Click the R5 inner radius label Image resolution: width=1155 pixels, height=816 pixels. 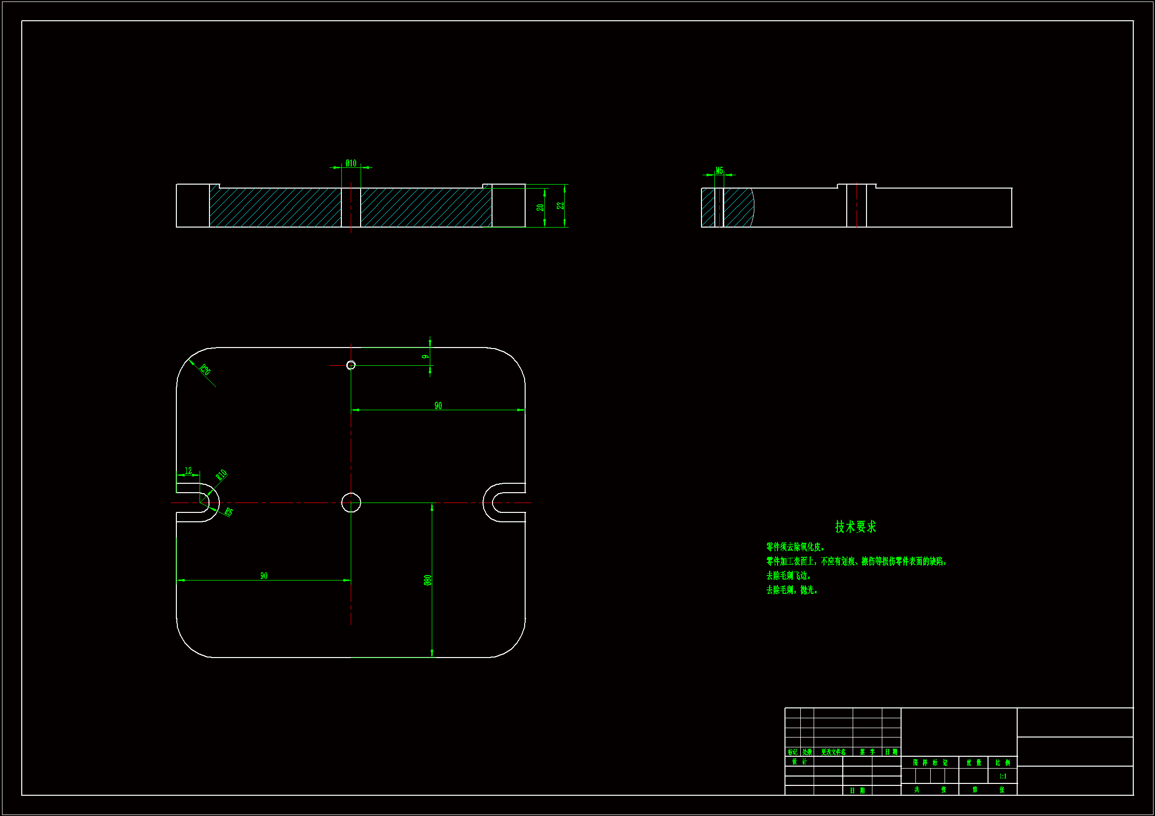(x=228, y=512)
